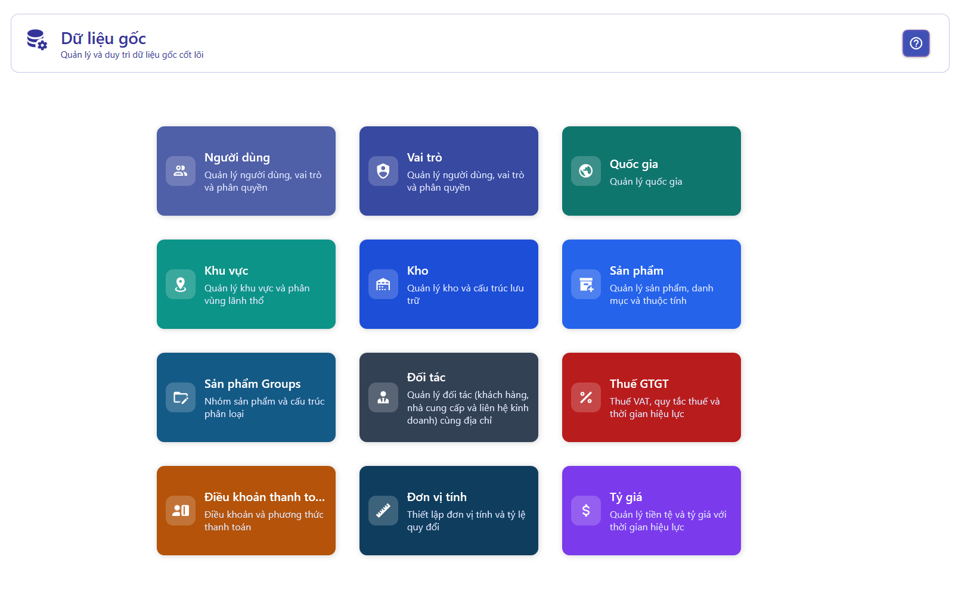Click the percent icon on Thuế GTGT card
Viewport: 955px width, 594px height.
point(586,397)
